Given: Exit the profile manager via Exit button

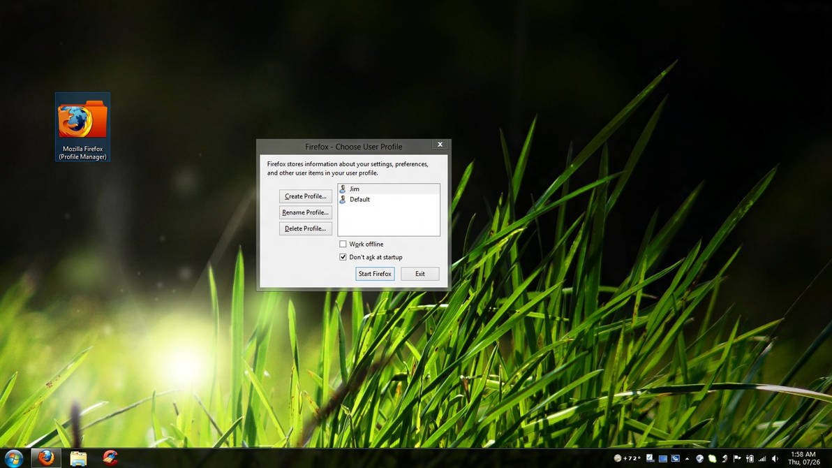Looking at the screenshot, I should tap(419, 274).
